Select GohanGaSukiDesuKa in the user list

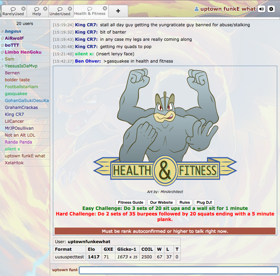point(25,101)
